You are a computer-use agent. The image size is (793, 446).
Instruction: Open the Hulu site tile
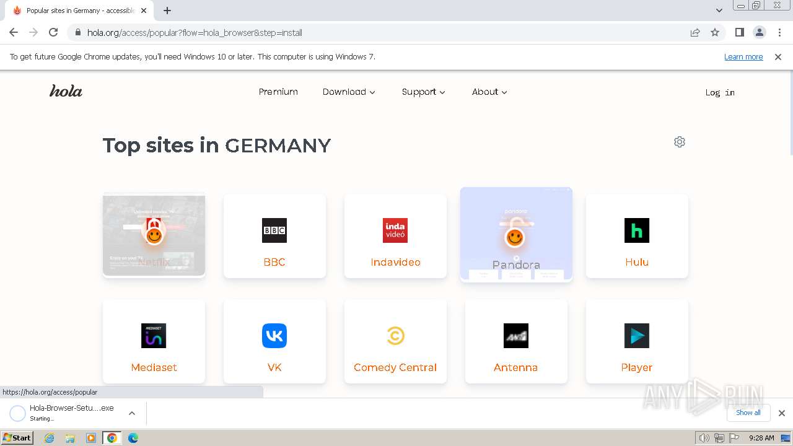pyautogui.click(x=637, y=236)
